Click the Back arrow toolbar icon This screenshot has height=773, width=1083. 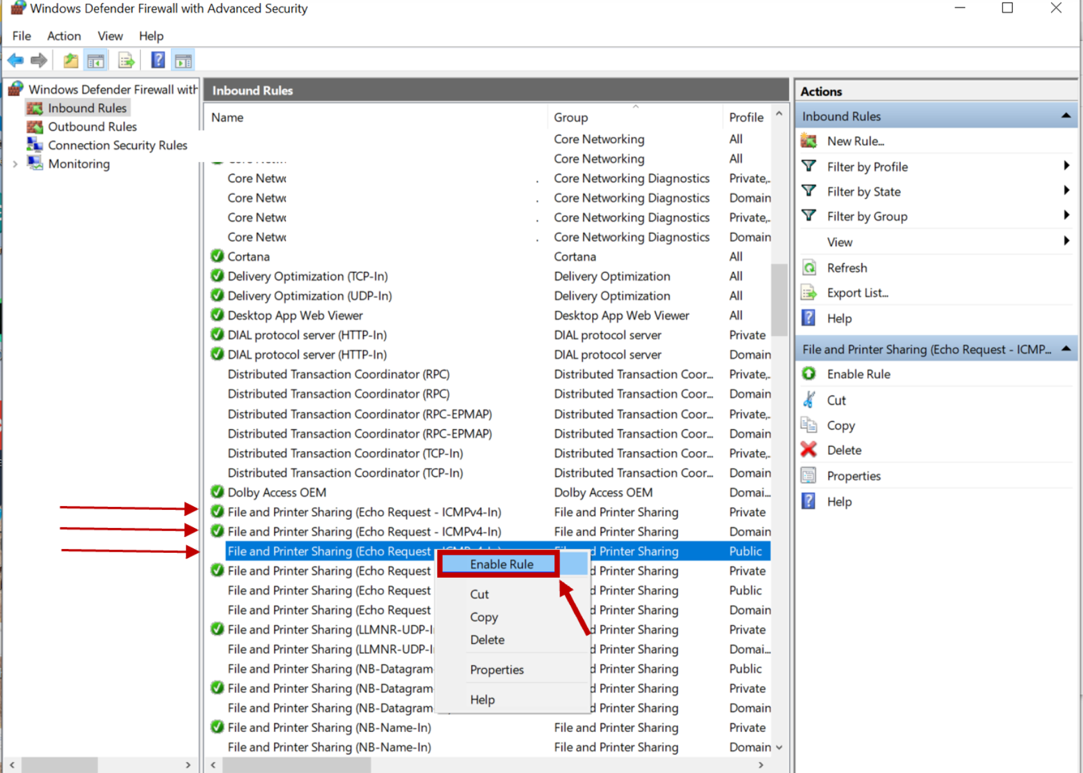coord(15,61)
